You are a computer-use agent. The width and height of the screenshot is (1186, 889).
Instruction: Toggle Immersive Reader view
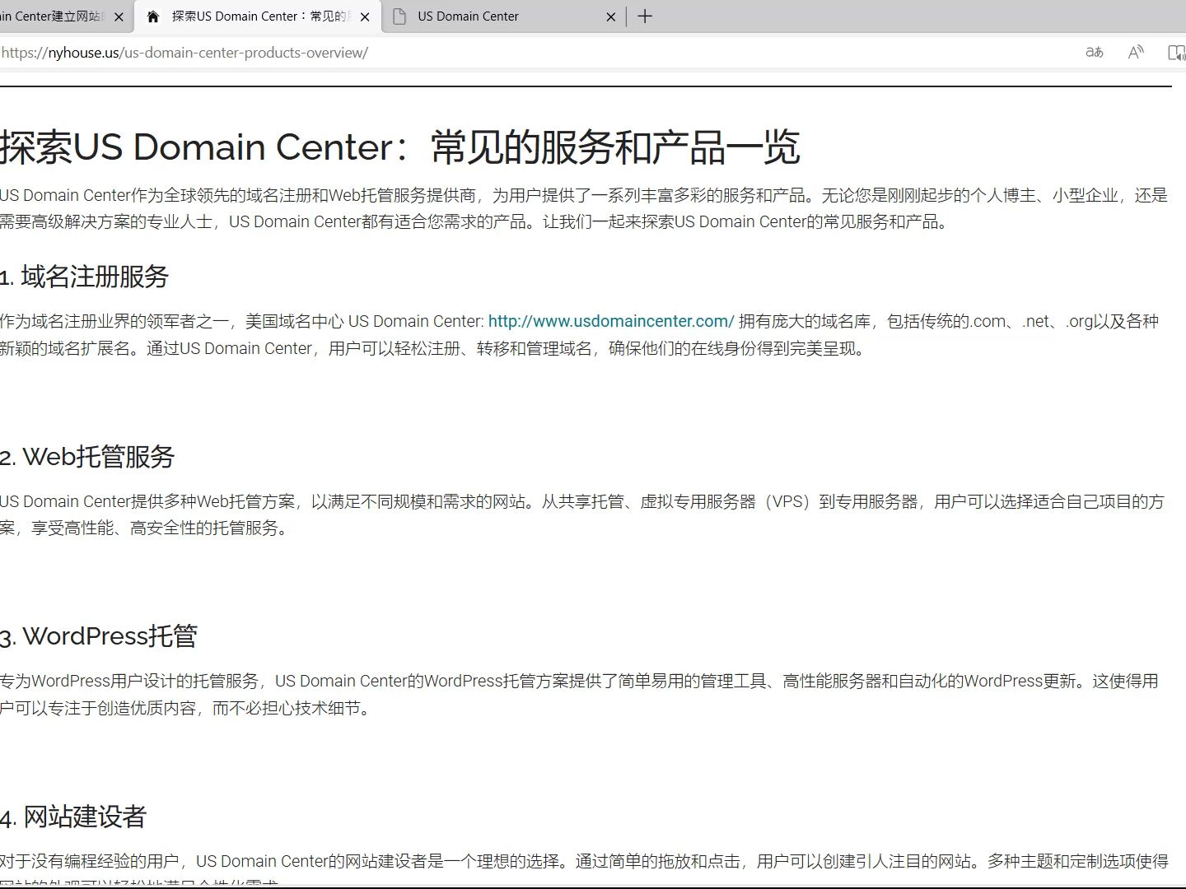(x=1177, y=52)
